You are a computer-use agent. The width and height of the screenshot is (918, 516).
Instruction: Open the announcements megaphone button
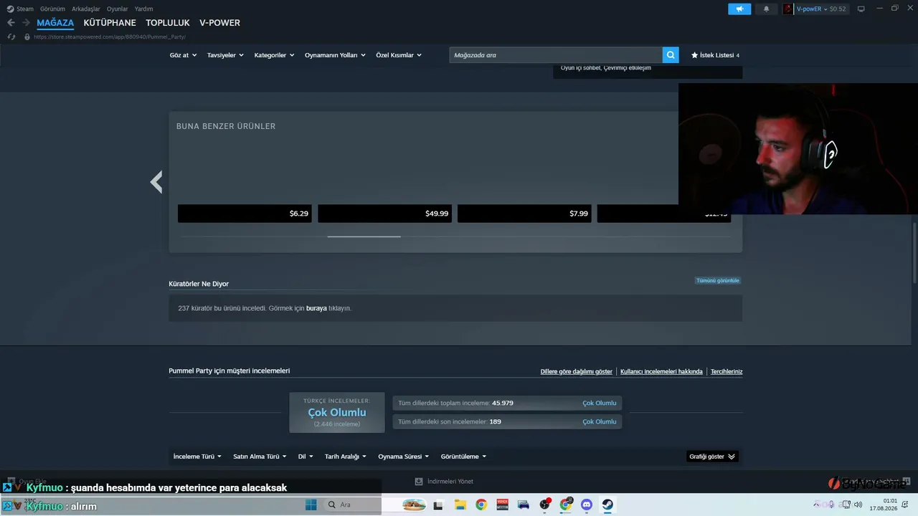pyautogui.click(x=739, y=9)
